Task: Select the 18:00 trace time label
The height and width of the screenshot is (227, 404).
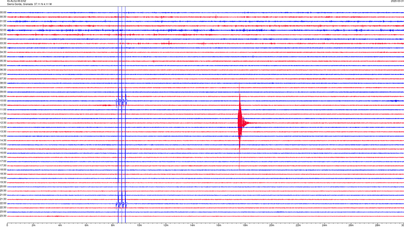Action: (3, 170)
